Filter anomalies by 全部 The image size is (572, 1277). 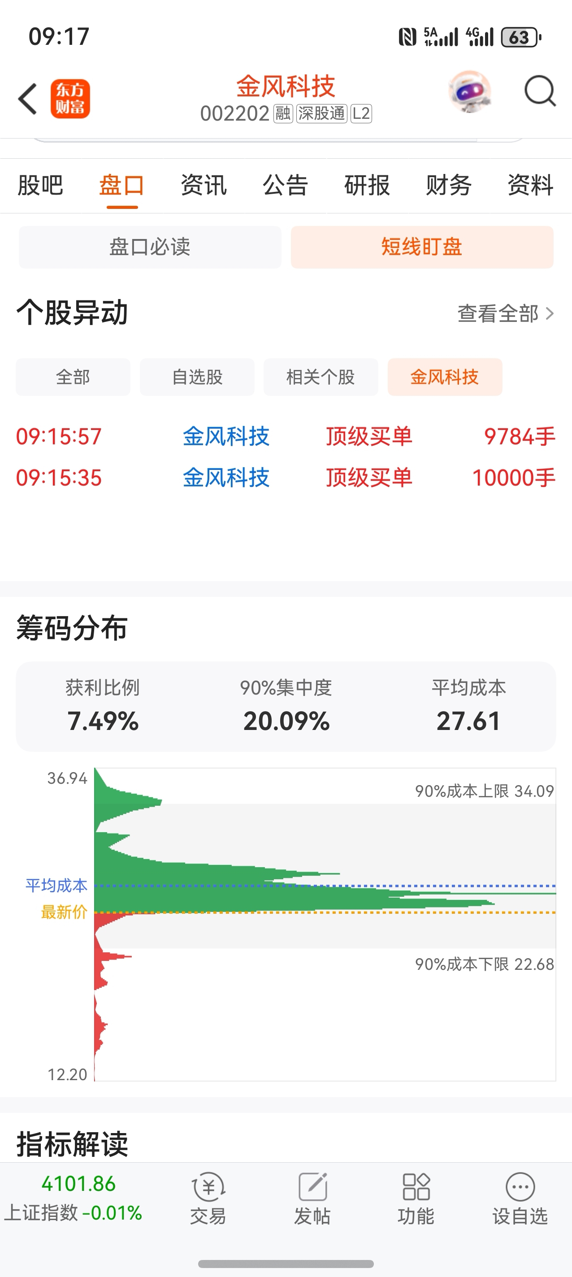(73, 377)
